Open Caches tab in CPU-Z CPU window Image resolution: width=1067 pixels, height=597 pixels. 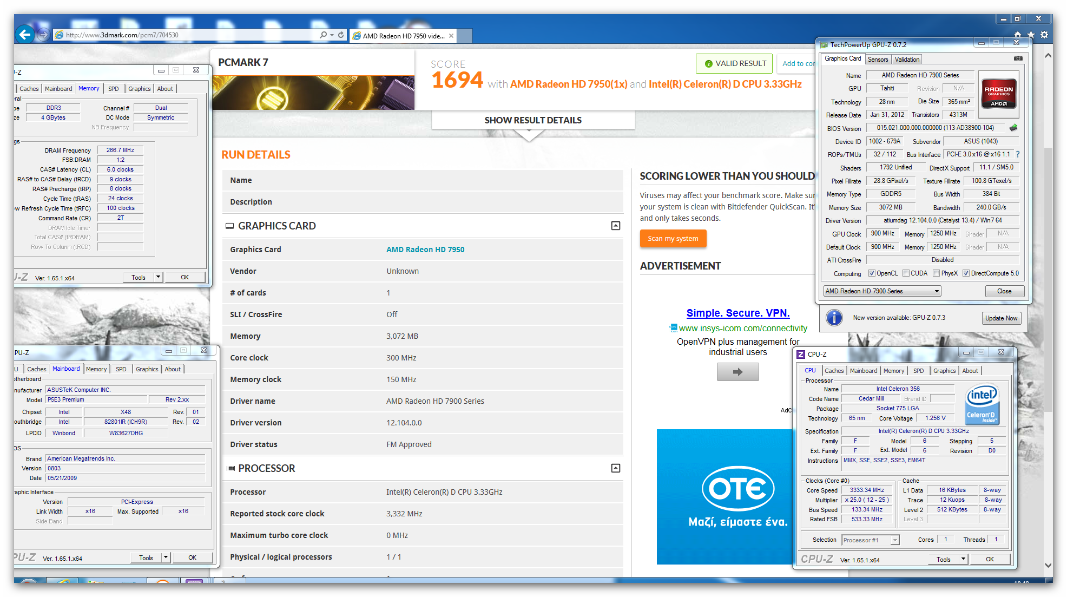[x=834, y=371]
